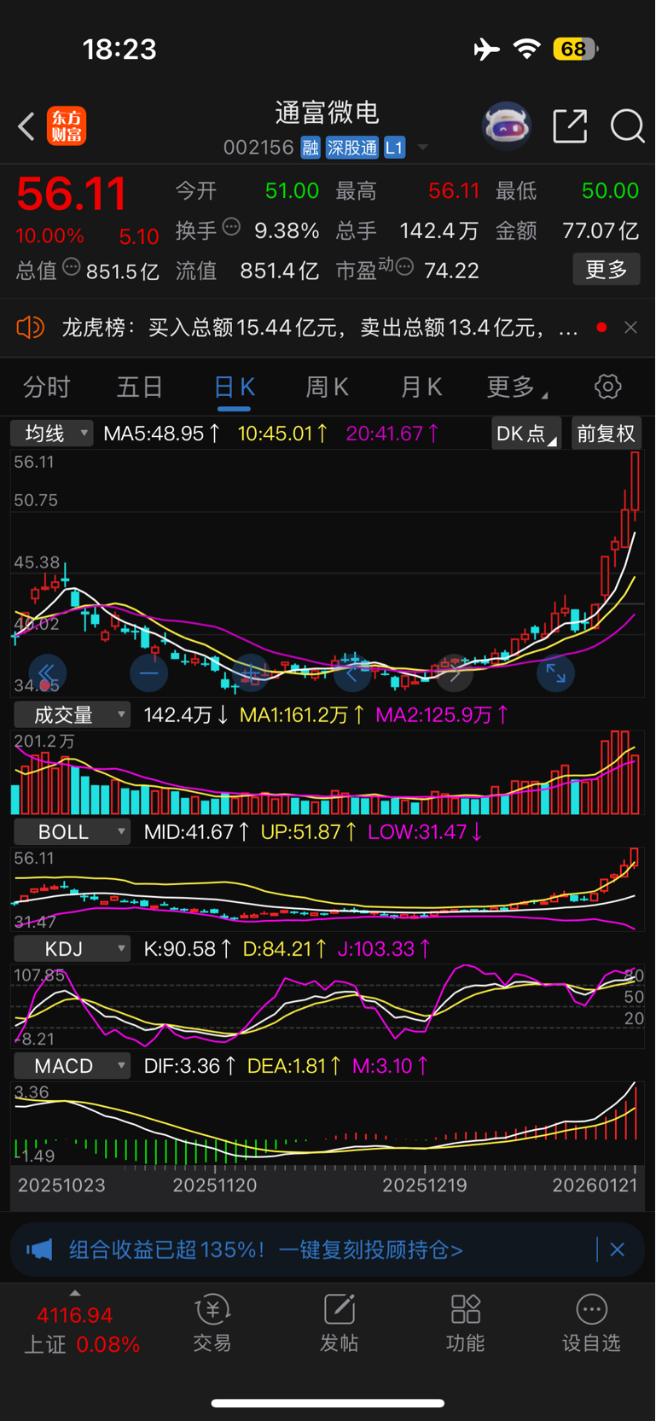Zoom in chart with plus button
The width and height of the screenshot is (656, 1421).
[251, 673]
